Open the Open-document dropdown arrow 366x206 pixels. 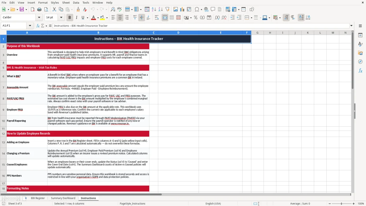click(x=17, y=9)
